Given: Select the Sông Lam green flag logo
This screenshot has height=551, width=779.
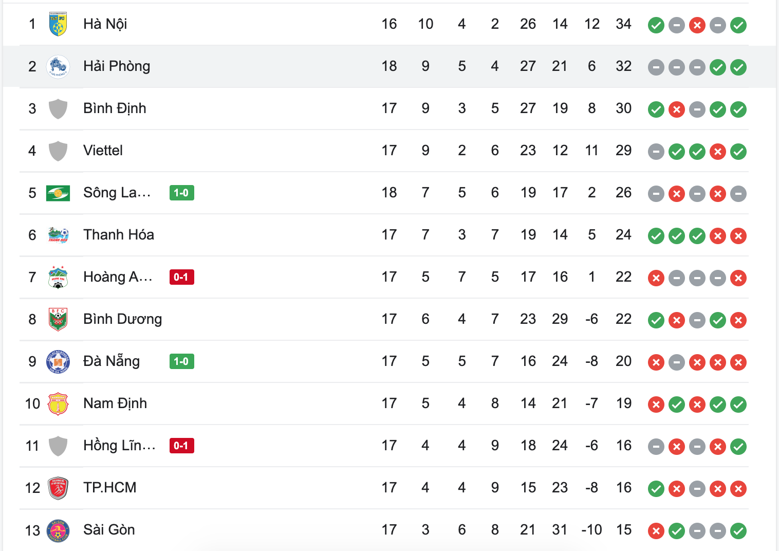Looking at the screenshot, I should [58, 193].
